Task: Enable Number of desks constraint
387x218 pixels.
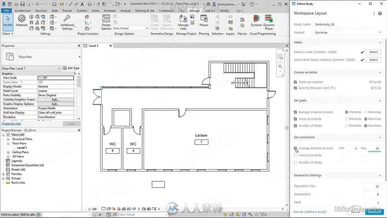Action: (295, 162)
